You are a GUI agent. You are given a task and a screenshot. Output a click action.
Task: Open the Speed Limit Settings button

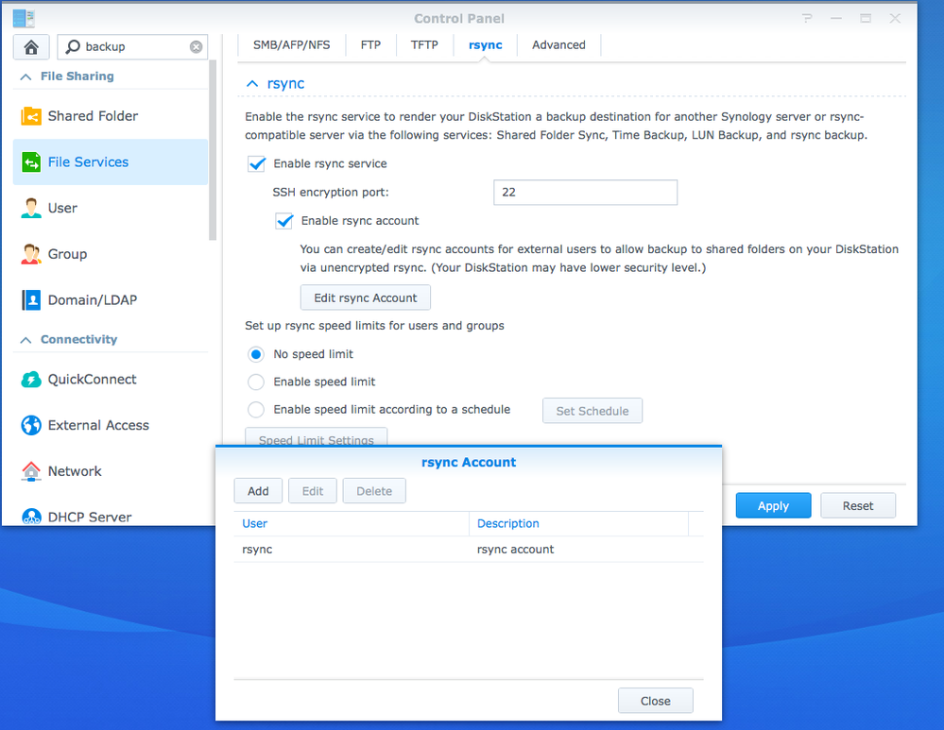tap(316, 437)
